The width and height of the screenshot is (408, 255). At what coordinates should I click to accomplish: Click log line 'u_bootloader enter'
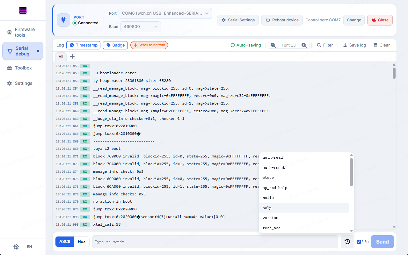(116, 73)
